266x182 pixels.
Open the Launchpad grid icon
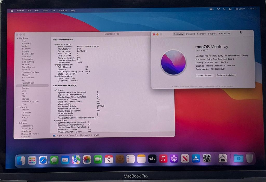click(32, 160)
